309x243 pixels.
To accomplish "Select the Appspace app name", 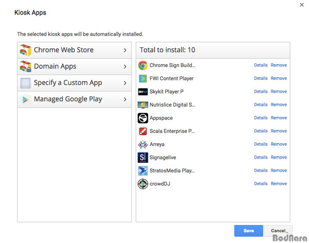I will tap(161, 118).
